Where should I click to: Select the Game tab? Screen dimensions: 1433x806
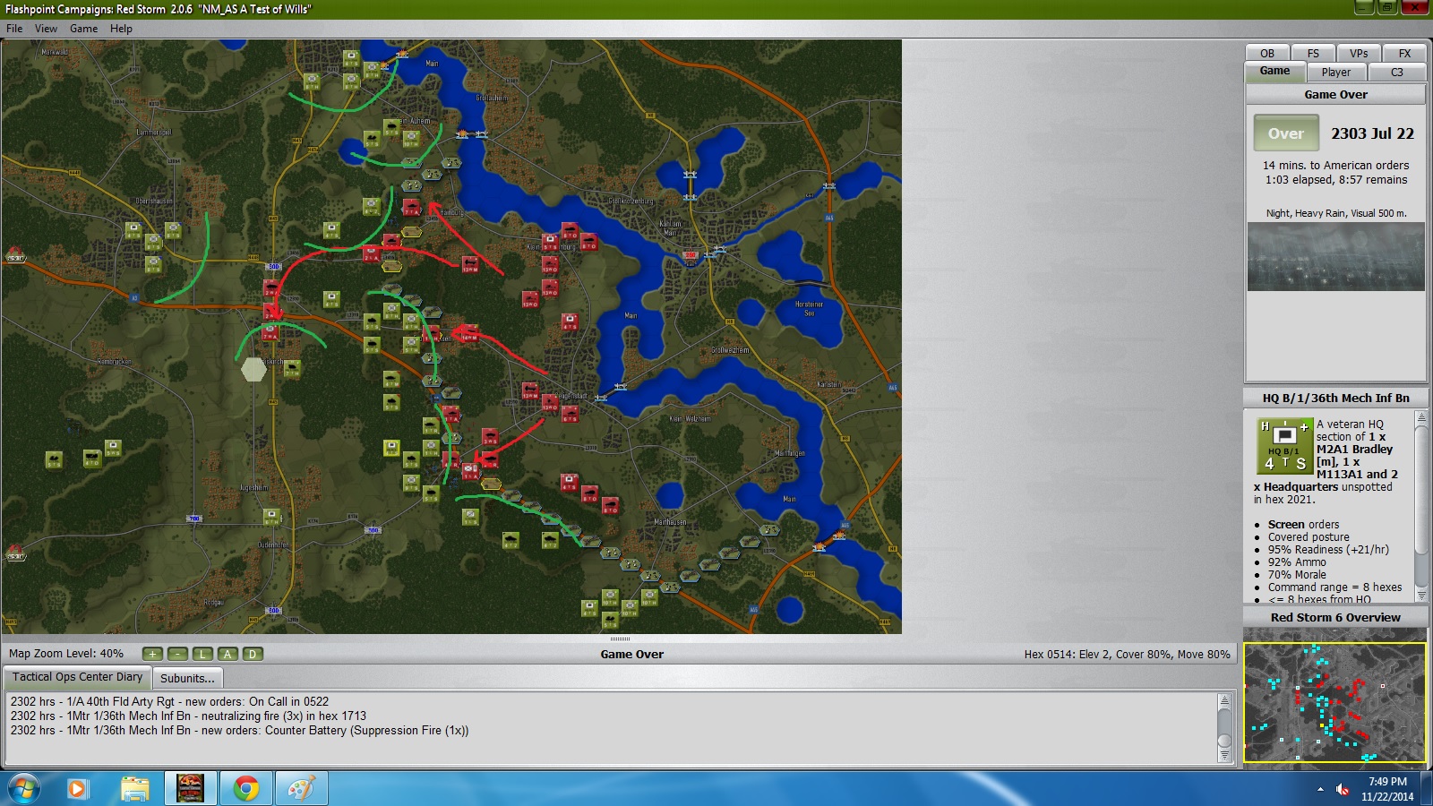1275,72
